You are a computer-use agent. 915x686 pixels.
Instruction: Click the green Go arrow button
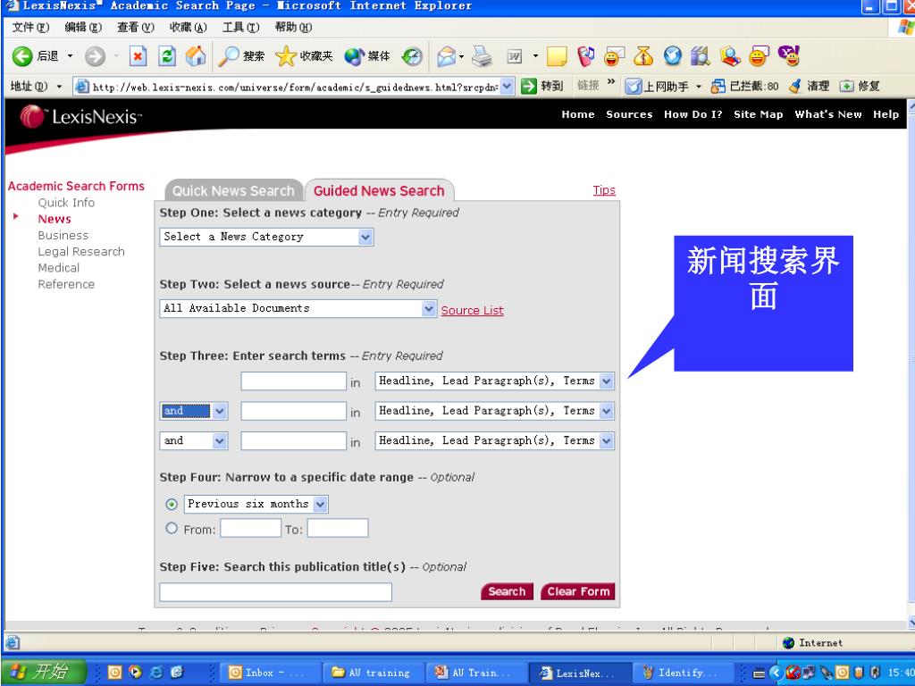[528, 87]
